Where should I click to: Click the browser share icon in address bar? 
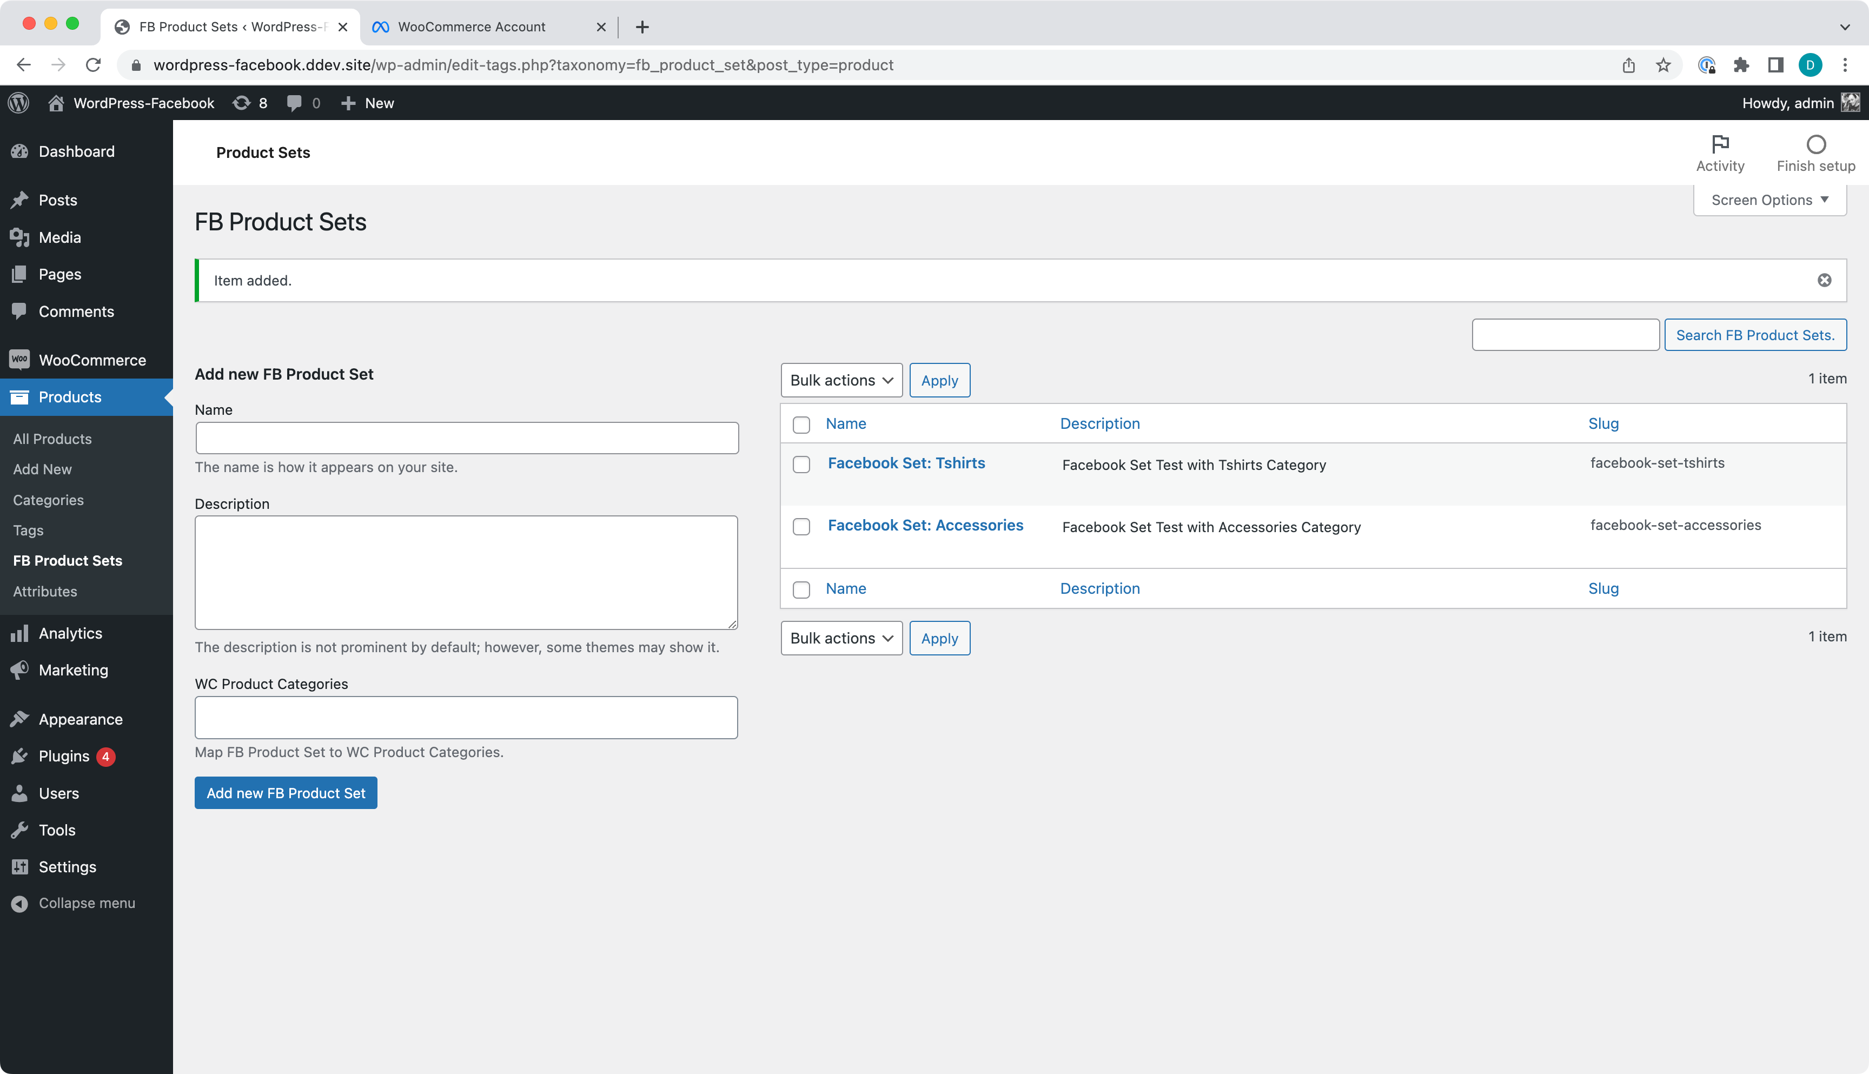point(1628,65)
